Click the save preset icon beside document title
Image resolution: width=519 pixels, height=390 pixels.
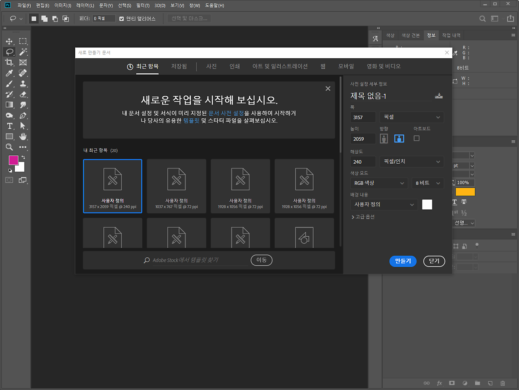[x=439, y=96]
